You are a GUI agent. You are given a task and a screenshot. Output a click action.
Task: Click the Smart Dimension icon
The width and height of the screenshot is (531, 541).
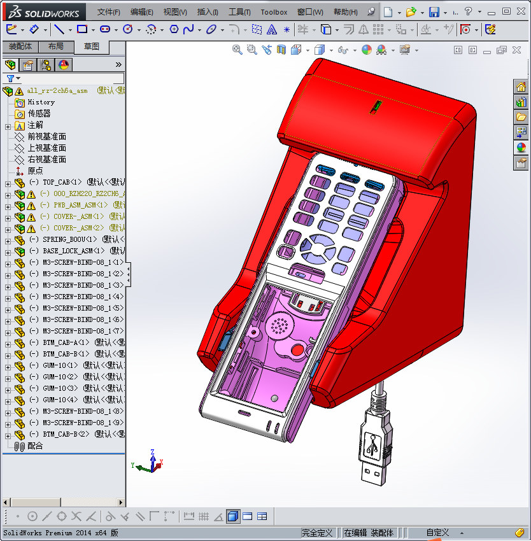34,30
